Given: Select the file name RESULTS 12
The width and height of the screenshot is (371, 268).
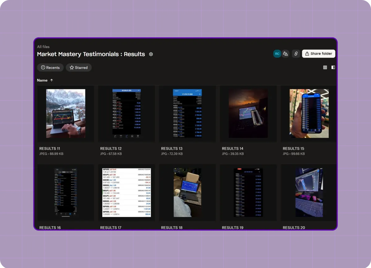Looking at the screenshot, I should (111, 148).
